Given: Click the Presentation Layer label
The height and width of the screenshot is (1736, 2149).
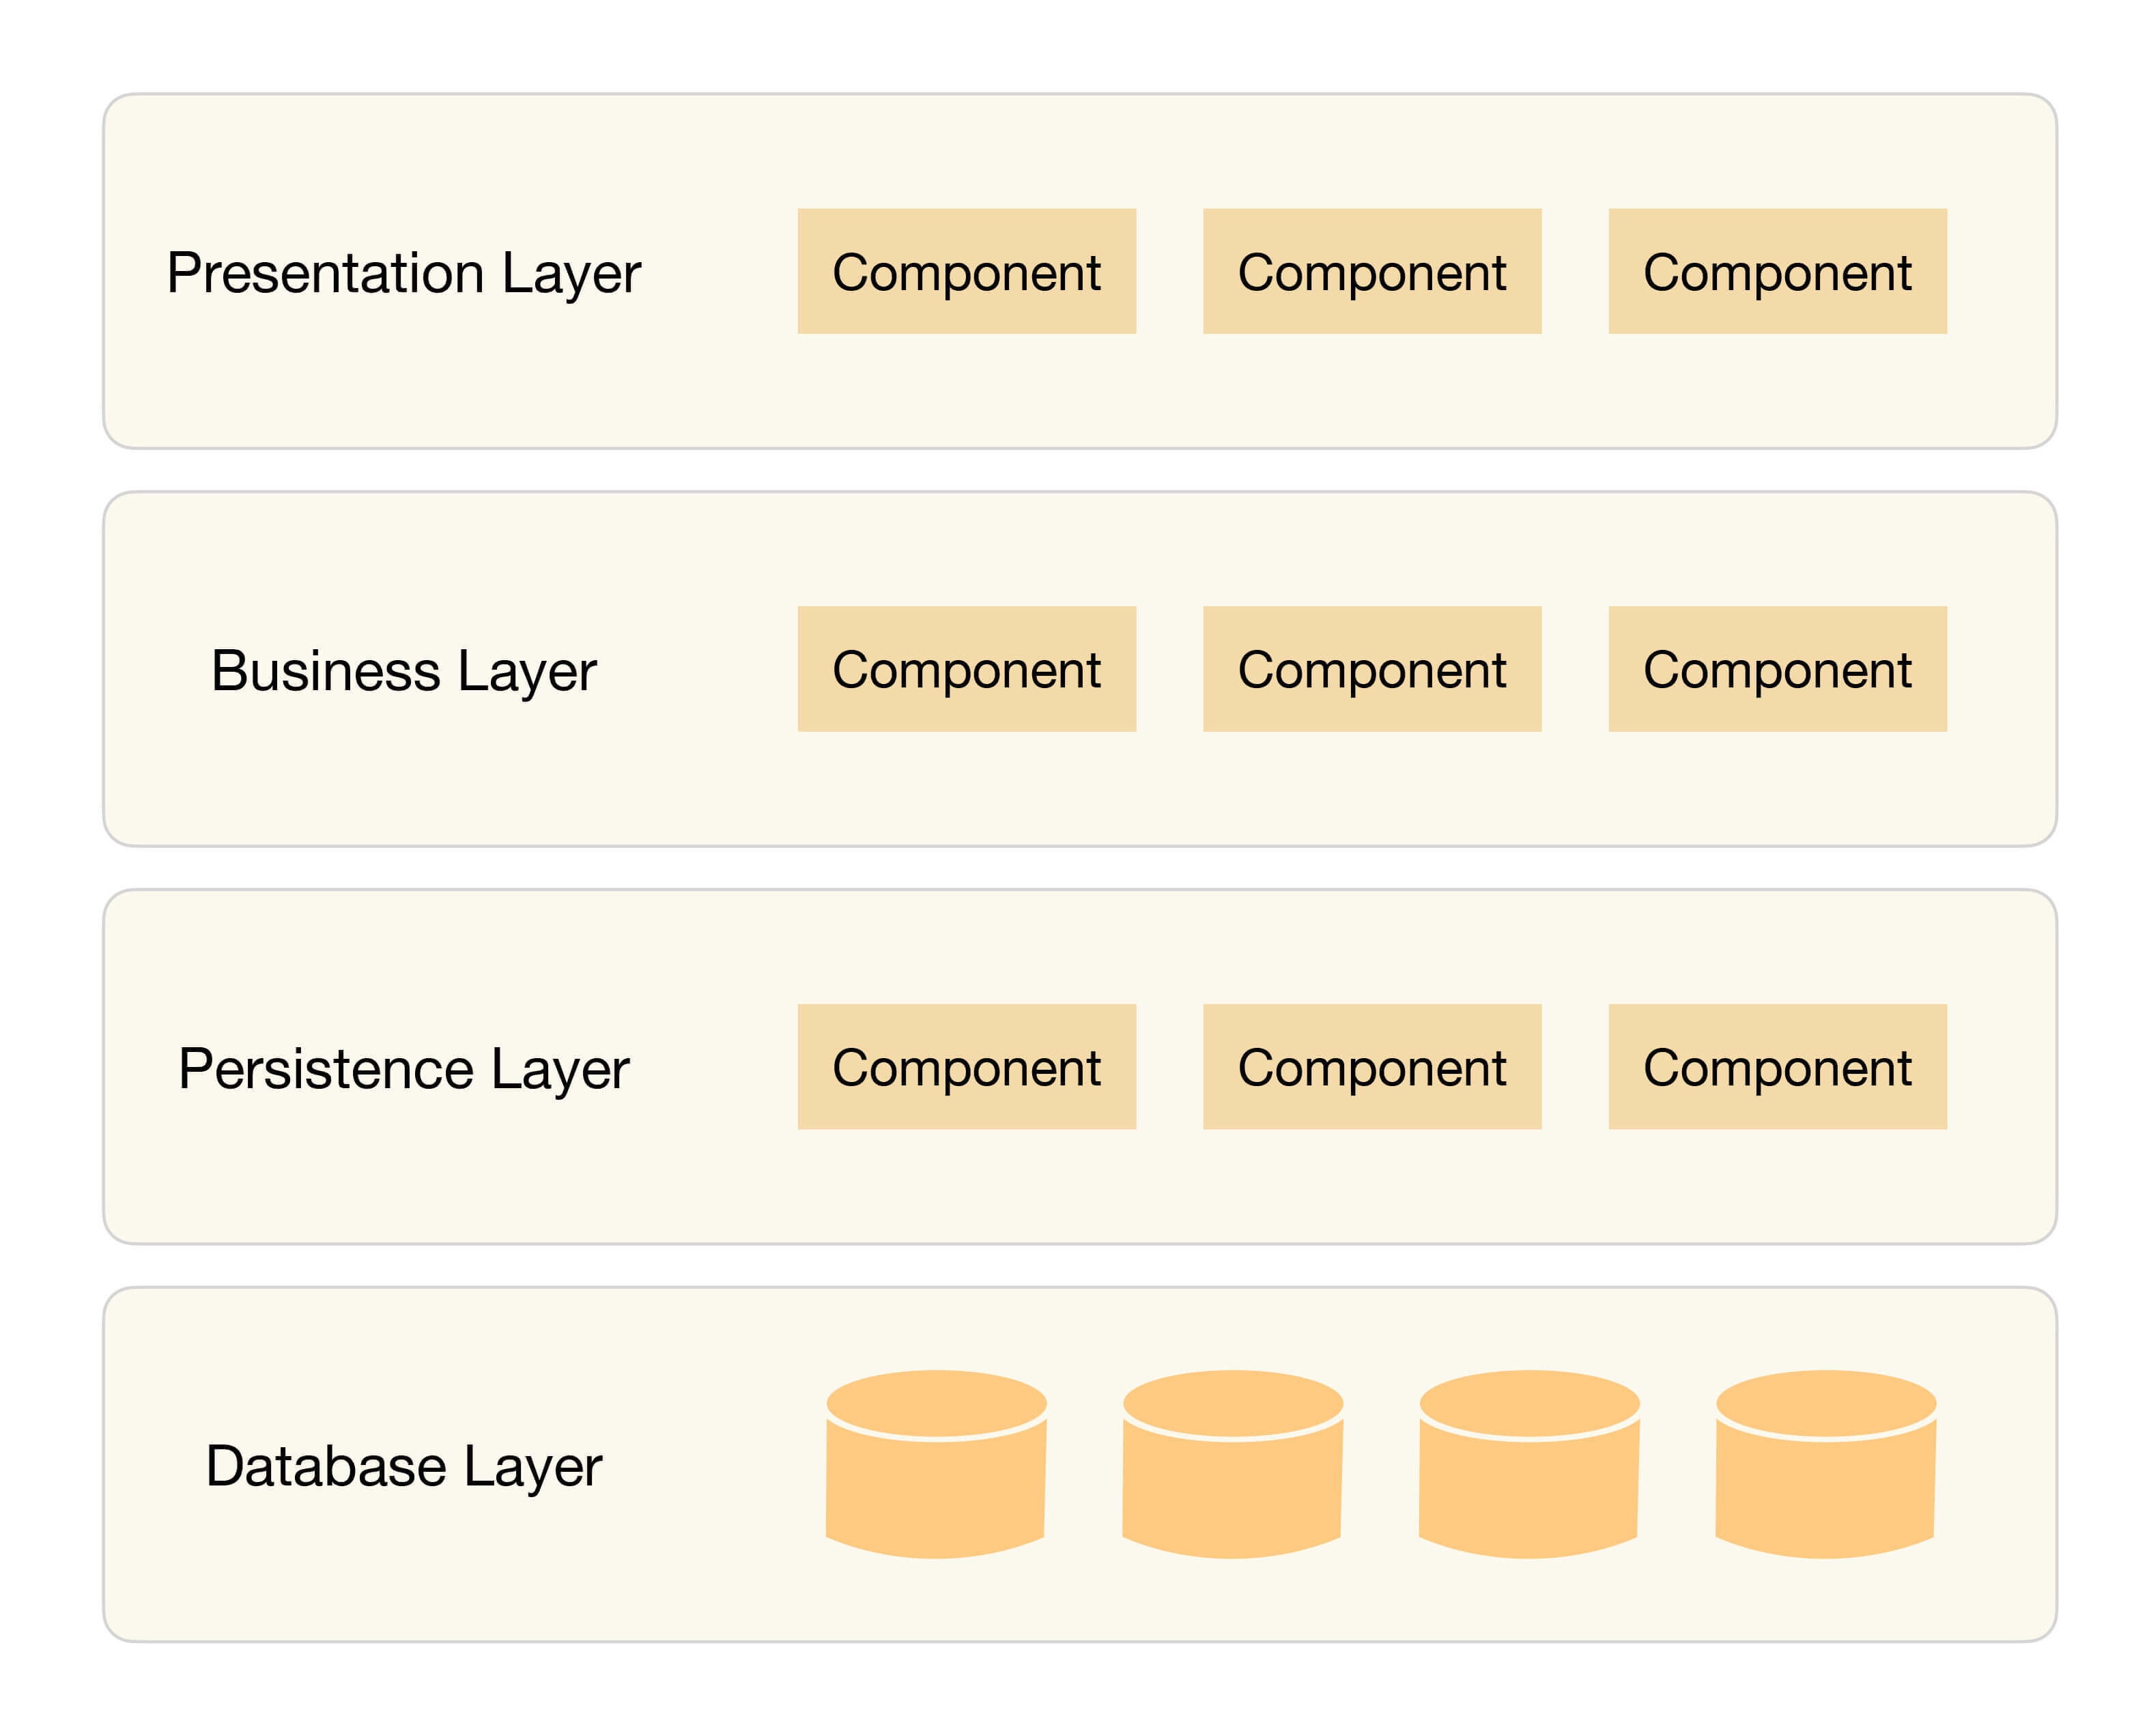Looking at the screenshot, I should tap(403, 273).
